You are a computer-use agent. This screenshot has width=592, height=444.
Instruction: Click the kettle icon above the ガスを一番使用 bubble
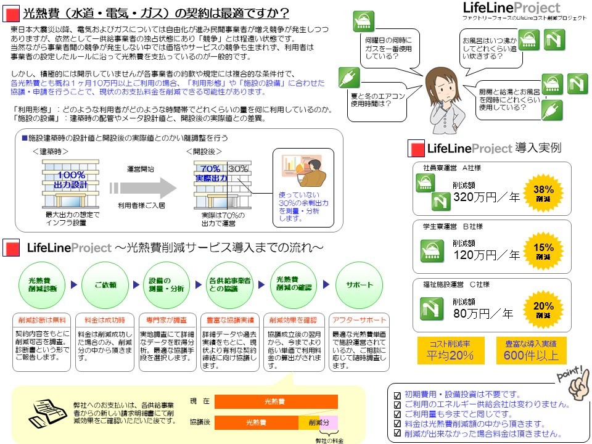pos(364,21)
